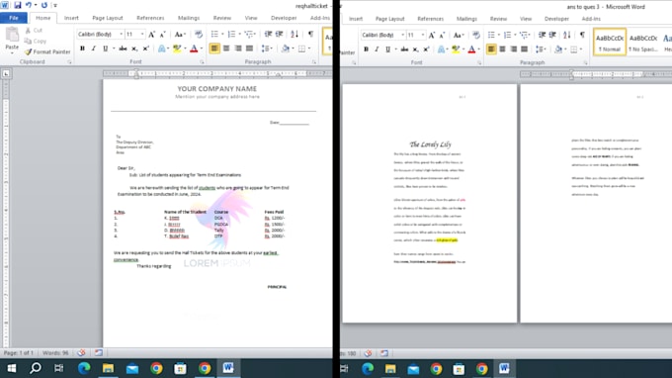
Task: Toggle Bold in right Word window
Action: point(366,49)
